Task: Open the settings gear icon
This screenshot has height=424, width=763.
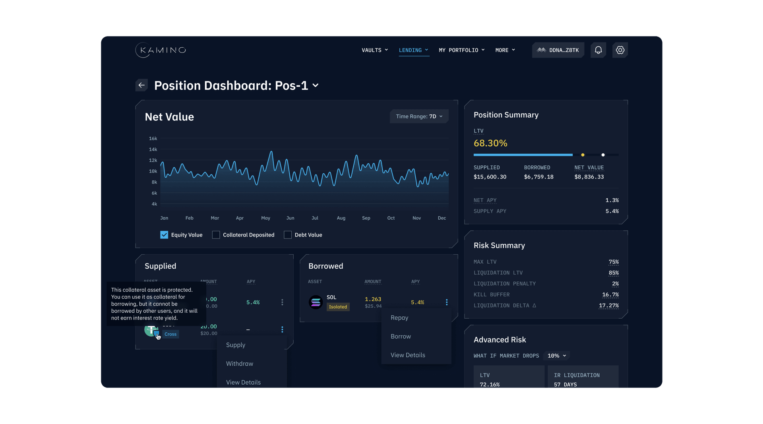Action: (x=620, y=50)
